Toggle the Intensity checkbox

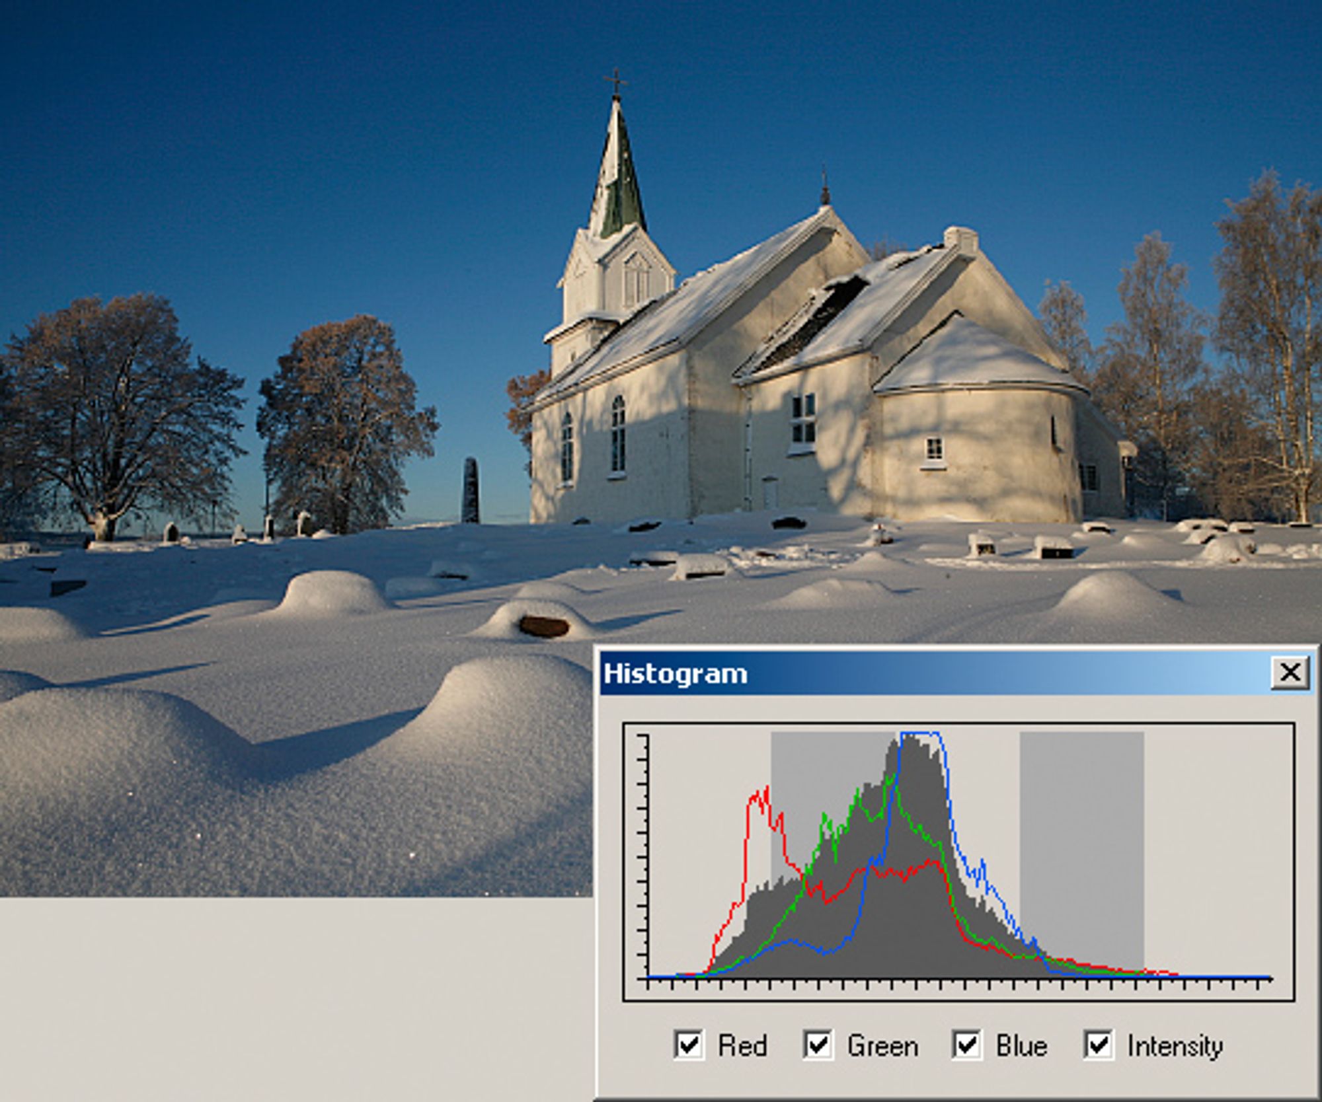coord(1098,1045)
